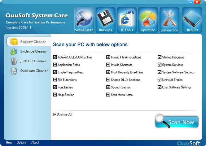Start scanning with Scan Now button

click(177, 121)
